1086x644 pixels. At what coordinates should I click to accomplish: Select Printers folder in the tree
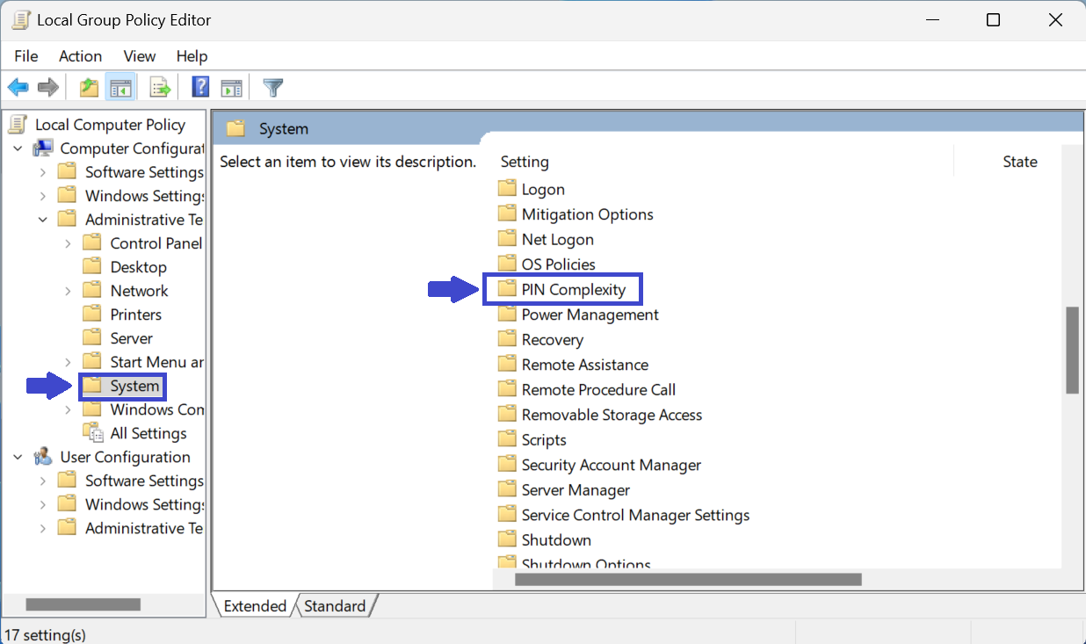135,315
